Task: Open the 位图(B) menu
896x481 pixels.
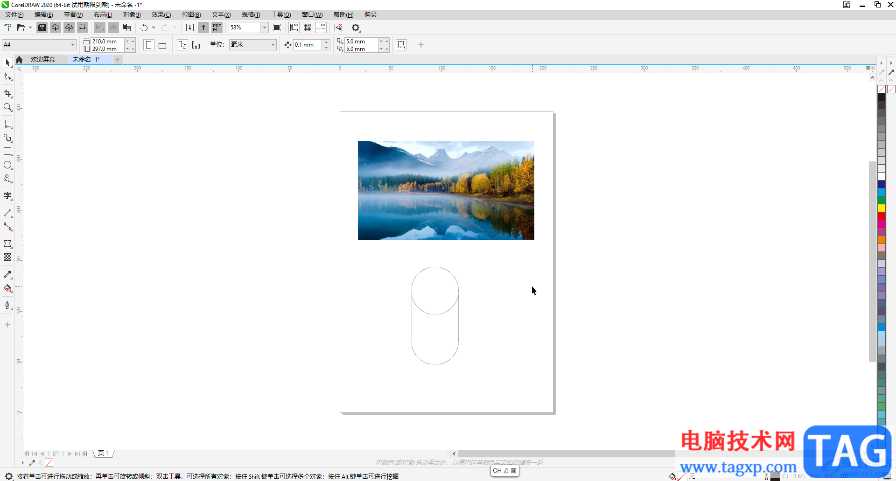Action: (x=191, y=14)
